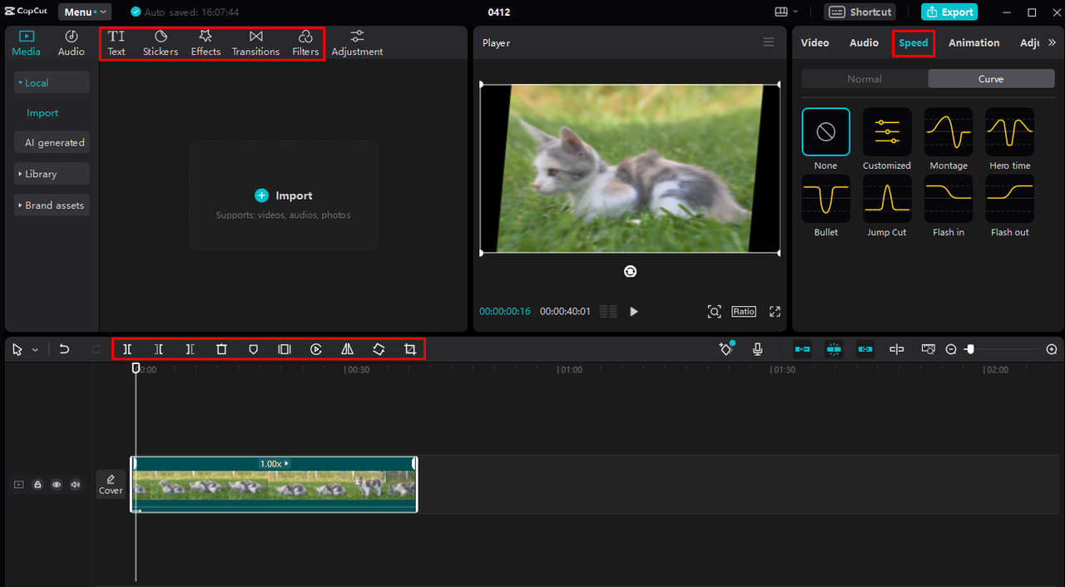Screen dimensions: 1065x587
Task: Open the Transitions panel
Action: [255, 43]
